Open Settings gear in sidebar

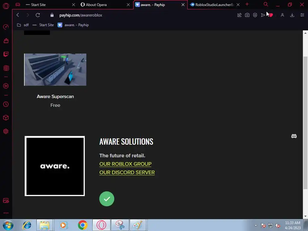click(x=6, y=131)
